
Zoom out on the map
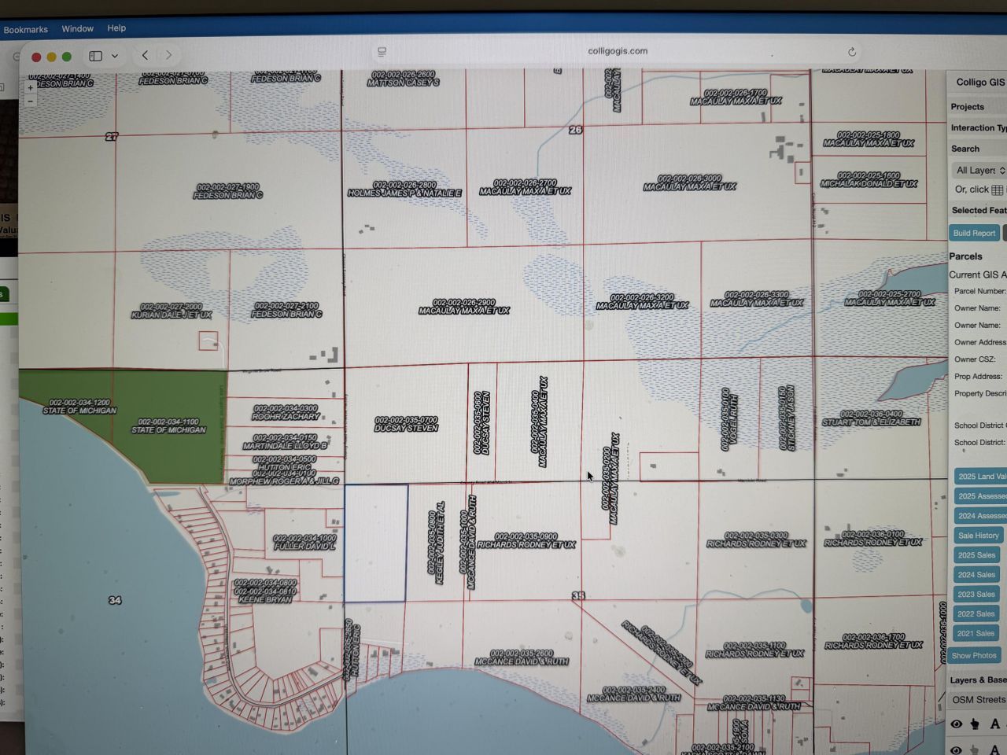point(30,101)
